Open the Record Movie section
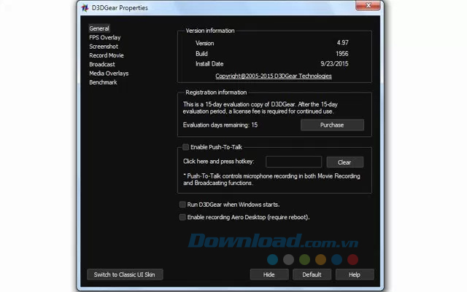This screenshot has width=467, height=292. click(106, 55)
